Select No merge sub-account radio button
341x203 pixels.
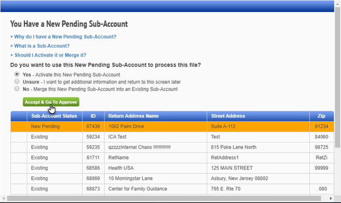point(17,89)
